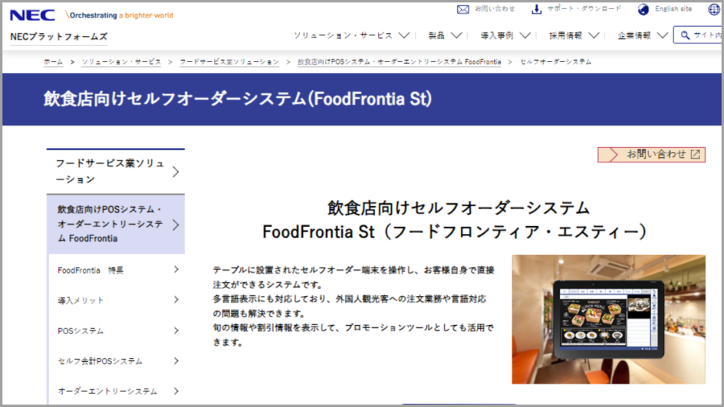724x407 pixels.
Task: Select セルフ会計POSシステム sidebar item
Action: pyautogui.click(x=100, y=361)
